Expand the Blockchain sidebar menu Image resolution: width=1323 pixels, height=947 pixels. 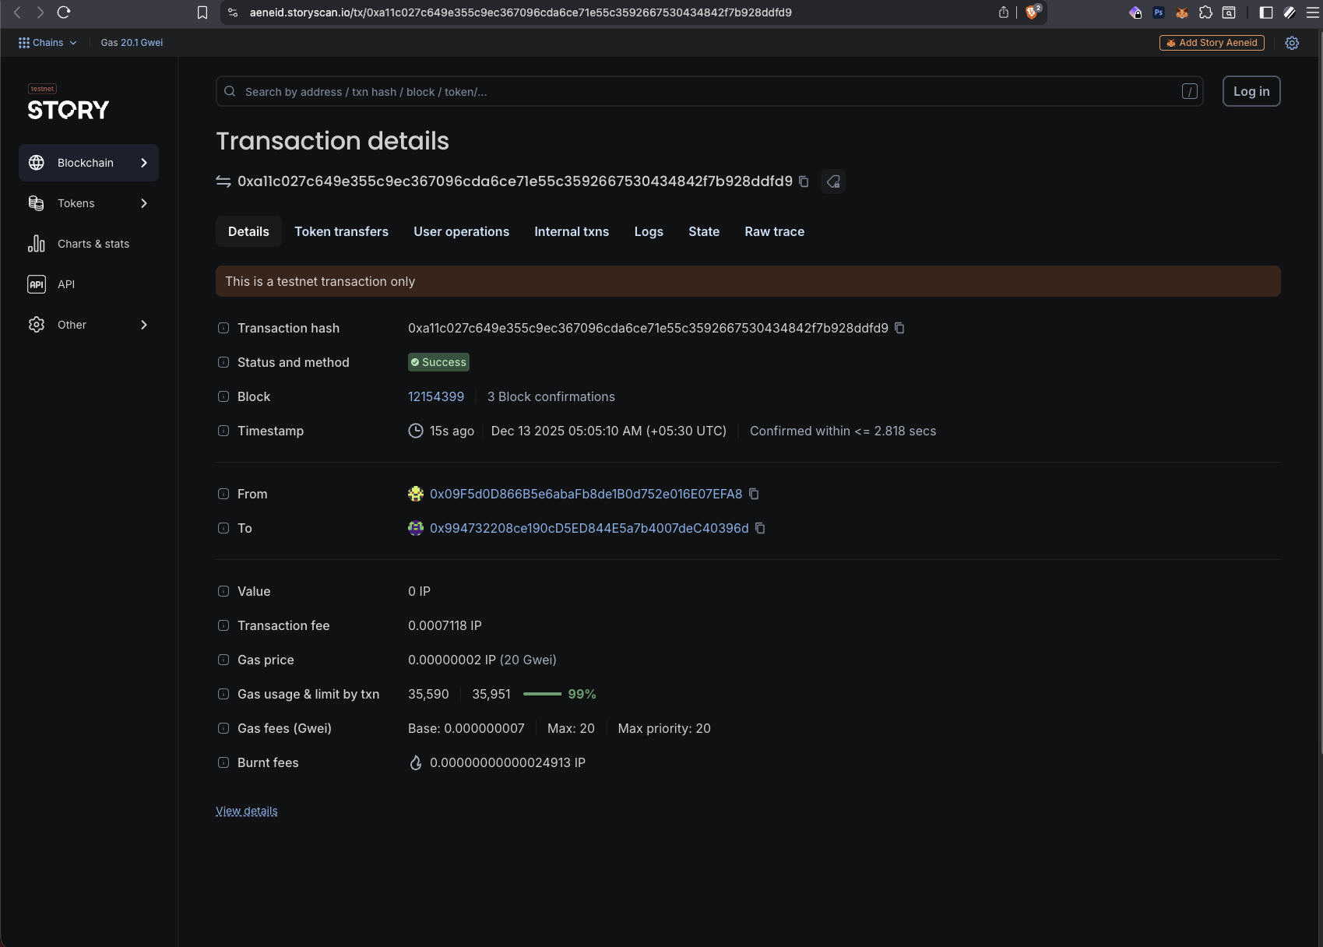pos(89,163)
